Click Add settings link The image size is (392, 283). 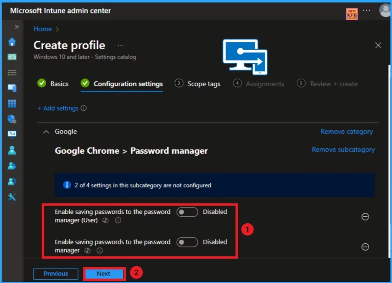click(58, 108)
